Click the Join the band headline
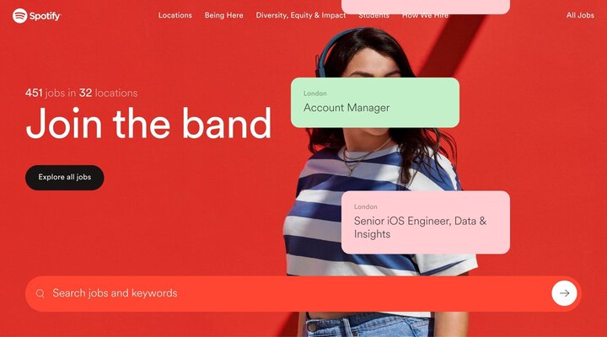This screenshot has height=337, width=607. coord(148,123)
